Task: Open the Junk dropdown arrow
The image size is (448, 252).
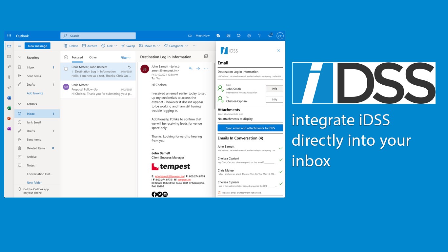Action: click(x=115, y=46)
